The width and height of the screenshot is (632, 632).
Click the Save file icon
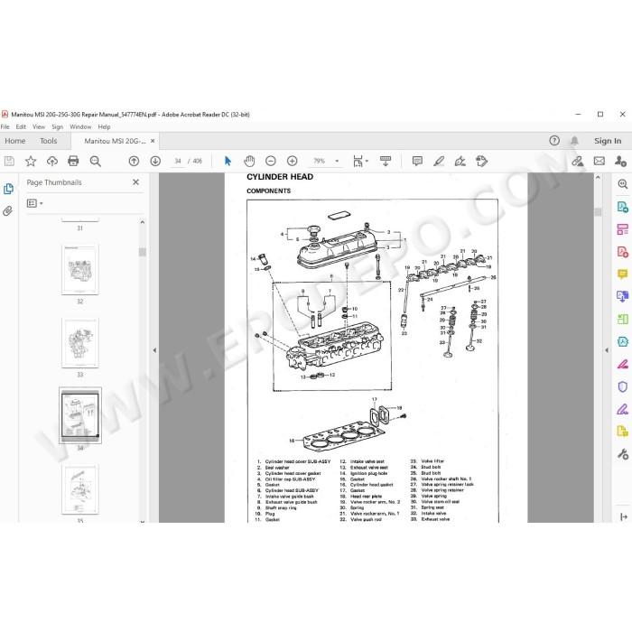coord(9,162)
